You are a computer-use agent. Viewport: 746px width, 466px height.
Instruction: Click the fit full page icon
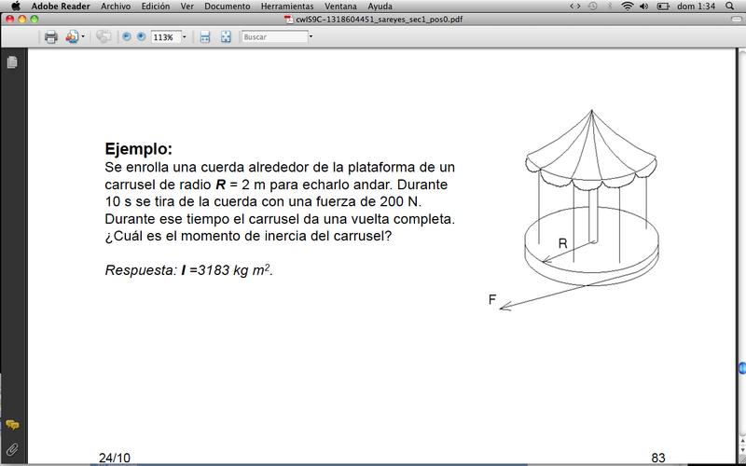tap(227, 37)
